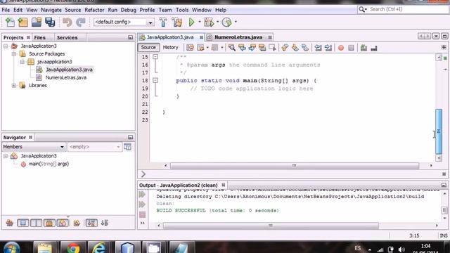This screenshot has width=450, height=253.
Task: Click the Source view button
Action: click(x=148, y=48)
